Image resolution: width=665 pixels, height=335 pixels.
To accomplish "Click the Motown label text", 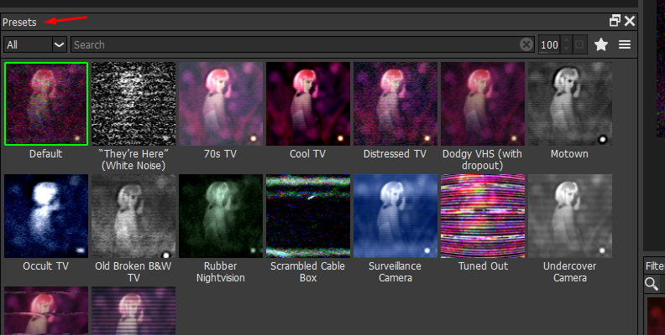I will tap(569, 153).
